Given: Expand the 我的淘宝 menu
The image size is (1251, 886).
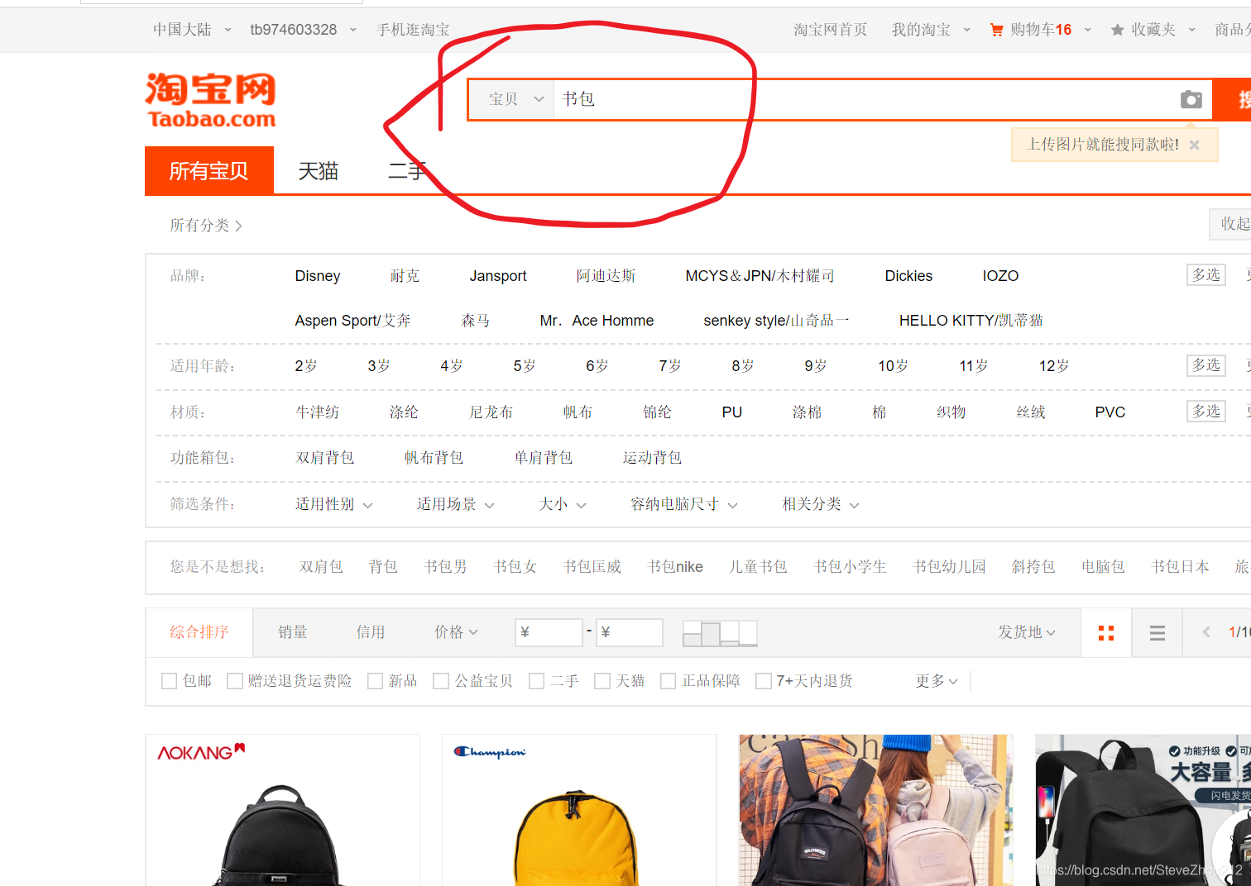Looking at the screenshot, I should coord(931,30).
